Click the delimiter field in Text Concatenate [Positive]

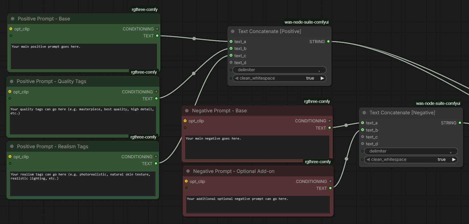click(x=279, y=70)
